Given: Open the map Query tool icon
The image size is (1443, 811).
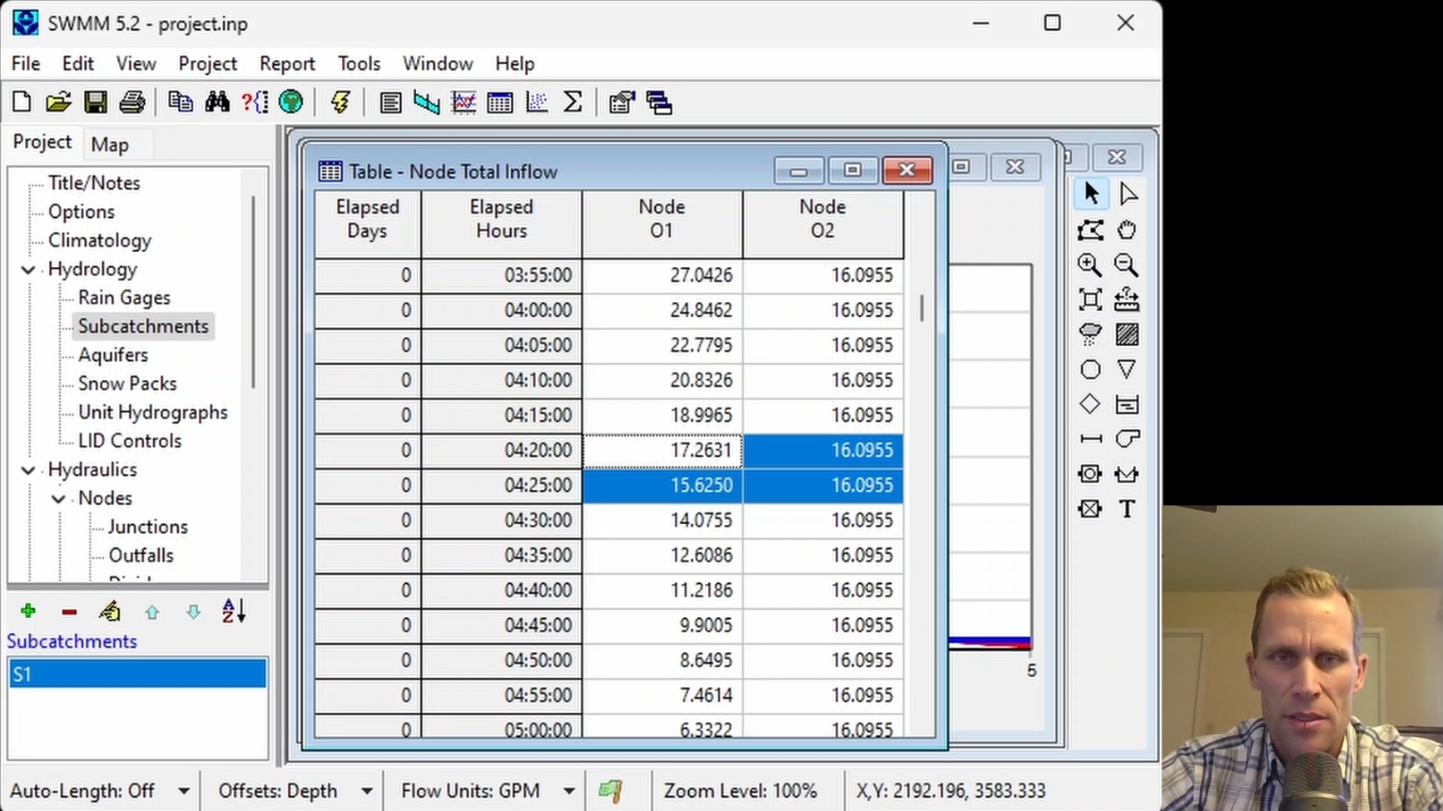Looking at the screenshot, I should [254, 102].
